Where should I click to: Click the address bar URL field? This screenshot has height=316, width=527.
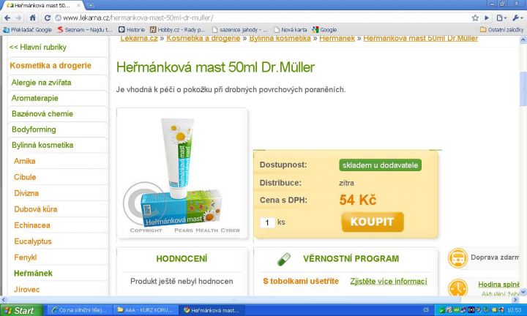(x=262, y=18)
